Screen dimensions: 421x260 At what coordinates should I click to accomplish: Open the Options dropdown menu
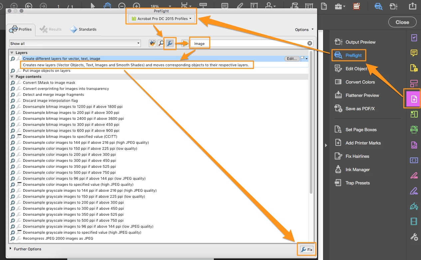[304, 30]
